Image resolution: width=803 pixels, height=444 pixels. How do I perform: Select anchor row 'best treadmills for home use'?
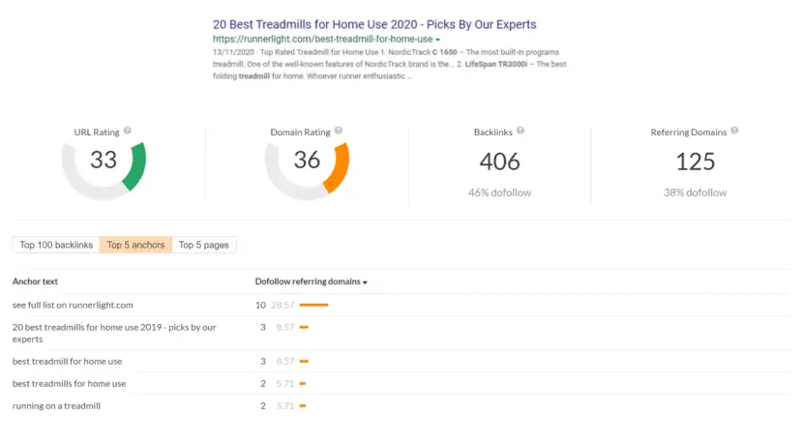pyautogui.click(x=401, y=384)
